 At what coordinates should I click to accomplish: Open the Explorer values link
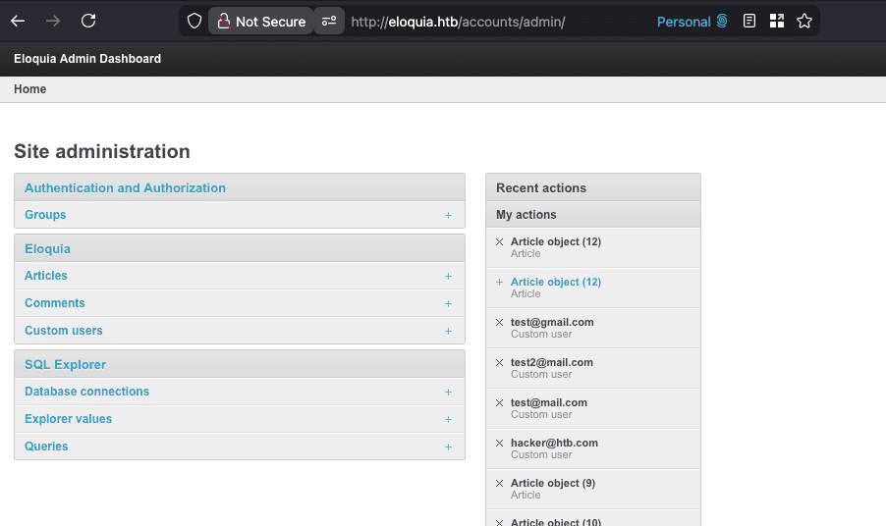[68, 419]
